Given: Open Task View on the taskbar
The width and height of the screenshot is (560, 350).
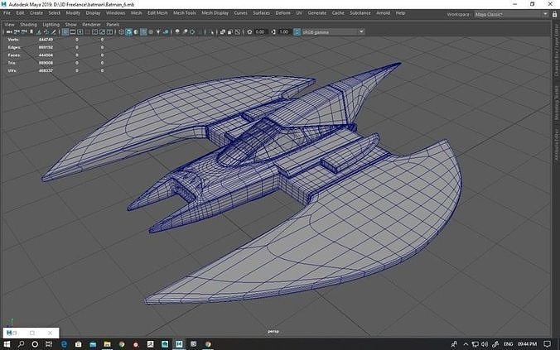Looking at the screenshot, I should click(x=49, y=344).
